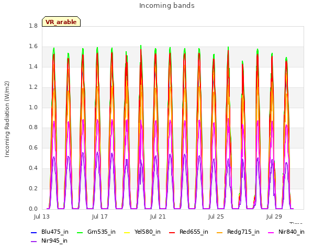This screenshot has height=251, width=335.
Task: Click the 'Jul 13' x-axis tick label
Action: pyautogui.click(x=42, y=216)
